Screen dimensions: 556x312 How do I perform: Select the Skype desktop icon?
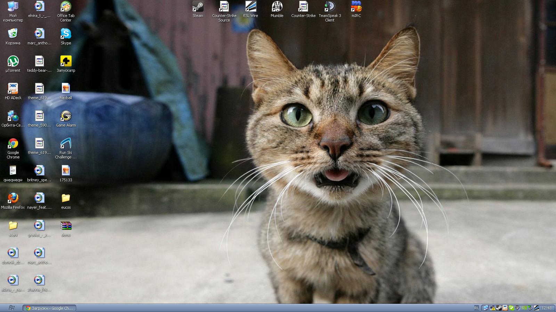pyautogui.click(x=66, y=34)
